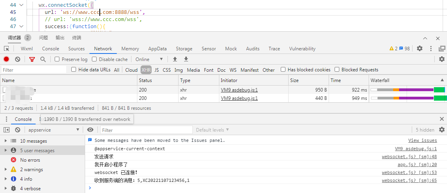Check Has blocked cookies
Image resolution: width=447 pixels, height=193 pixels.
point(283,69)
